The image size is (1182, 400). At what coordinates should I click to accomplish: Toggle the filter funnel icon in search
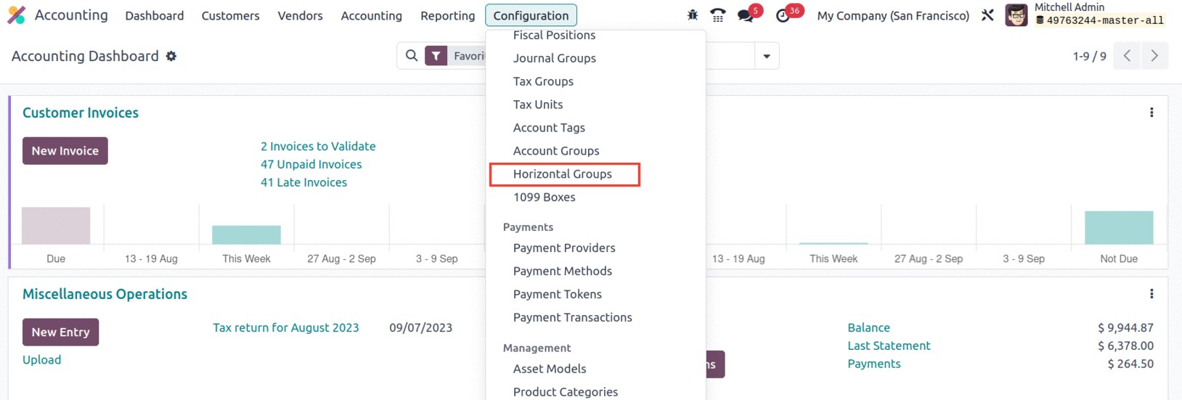pyautogui.click(x=436, y=56)
